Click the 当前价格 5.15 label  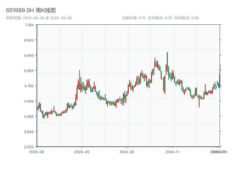(x=134, y=18)
